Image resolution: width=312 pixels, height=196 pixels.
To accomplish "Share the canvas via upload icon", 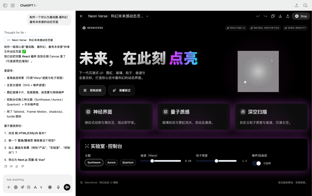I will point(288,16).
